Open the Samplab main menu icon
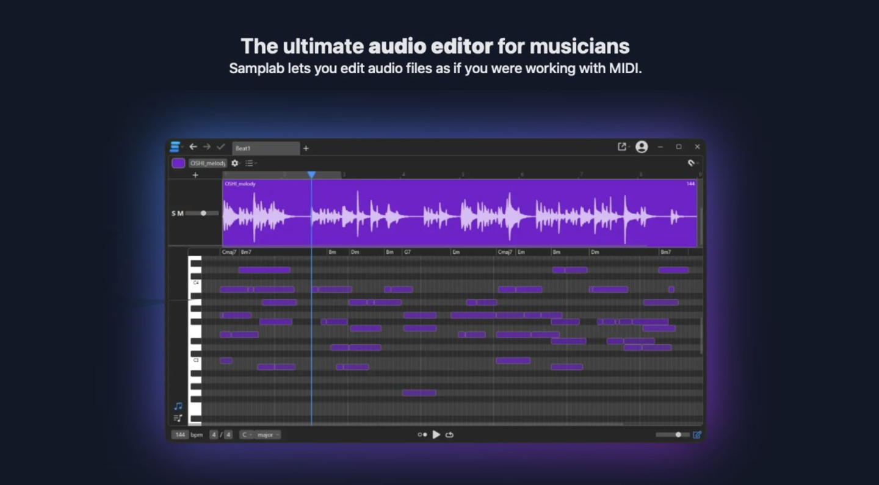The width and height of the screenshot is (879, 485). pos(175,147)
